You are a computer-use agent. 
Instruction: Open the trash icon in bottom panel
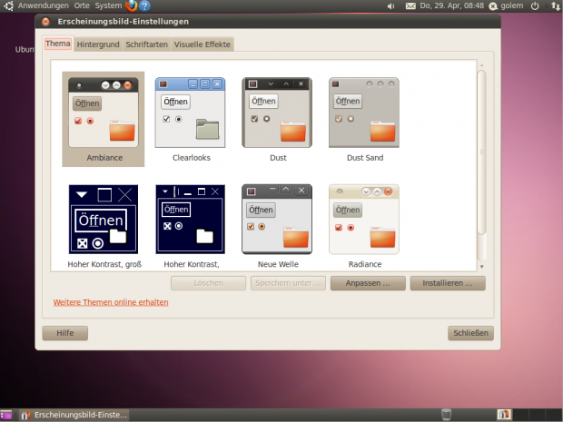pos(446,415)
